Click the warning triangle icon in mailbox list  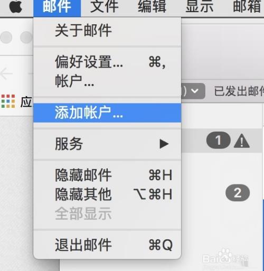[241, 141]
